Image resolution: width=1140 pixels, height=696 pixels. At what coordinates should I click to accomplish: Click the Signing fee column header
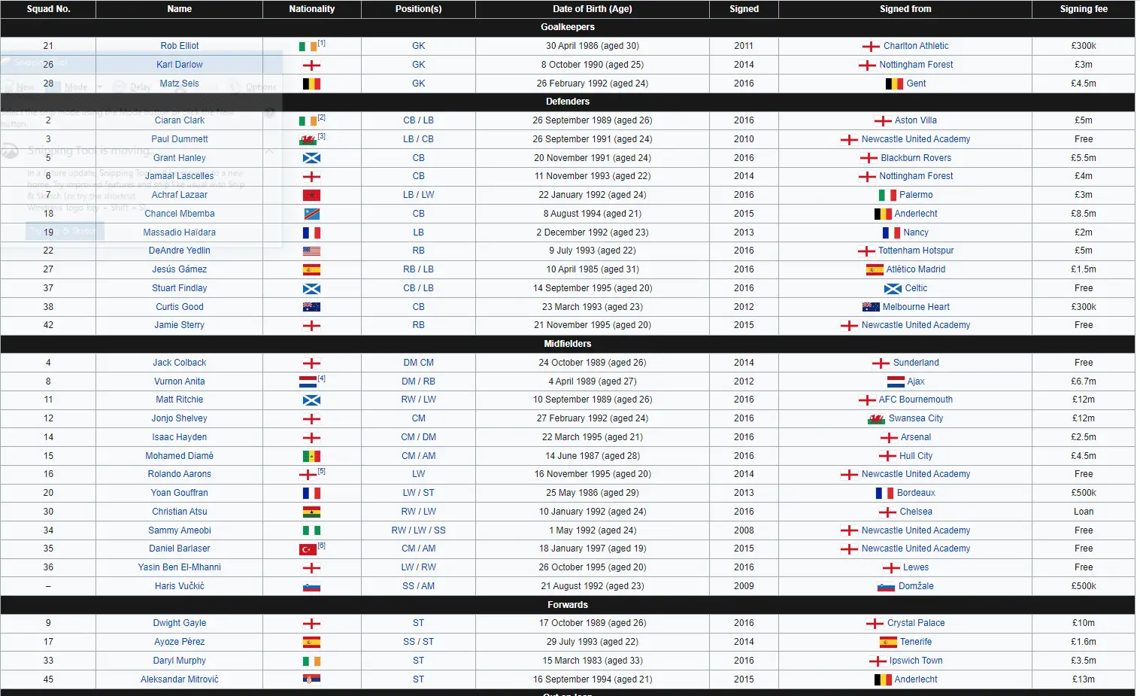(x=1083, y=9)
